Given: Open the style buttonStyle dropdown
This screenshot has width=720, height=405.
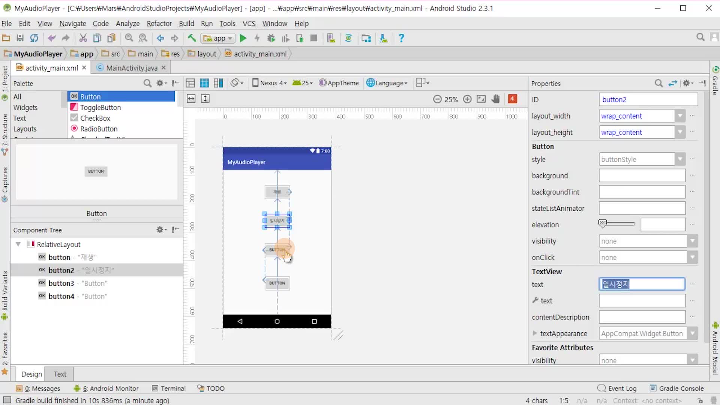Looking at the screenshot, I should (x=680, y=159).
